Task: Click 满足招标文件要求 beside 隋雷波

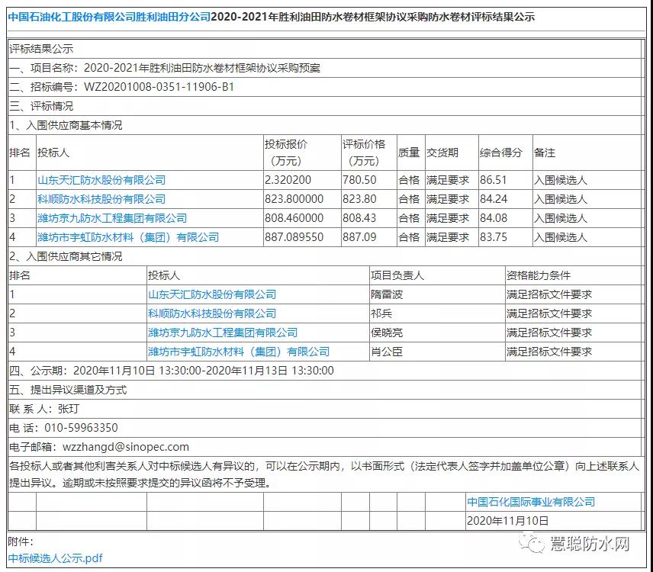Action: (x=549, y=294)
